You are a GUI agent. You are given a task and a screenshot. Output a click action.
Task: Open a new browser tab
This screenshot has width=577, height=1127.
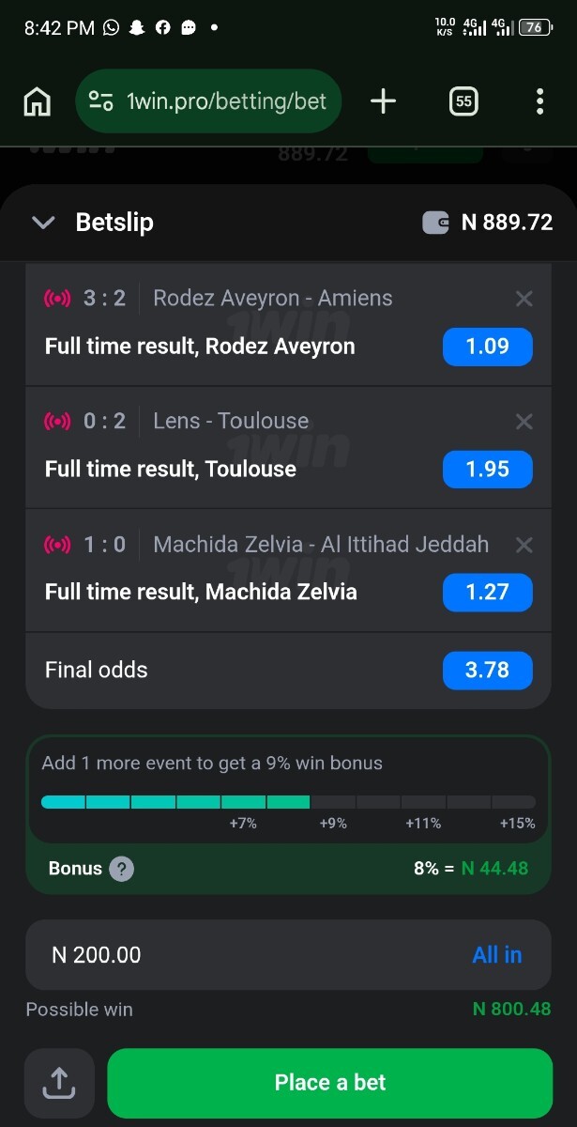383,101
